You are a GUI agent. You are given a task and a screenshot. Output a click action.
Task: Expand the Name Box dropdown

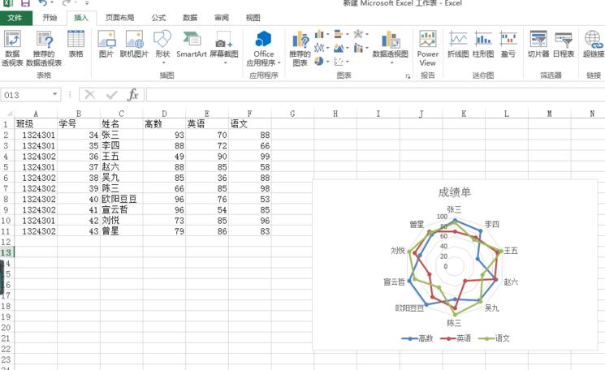[x=54, y=94]
